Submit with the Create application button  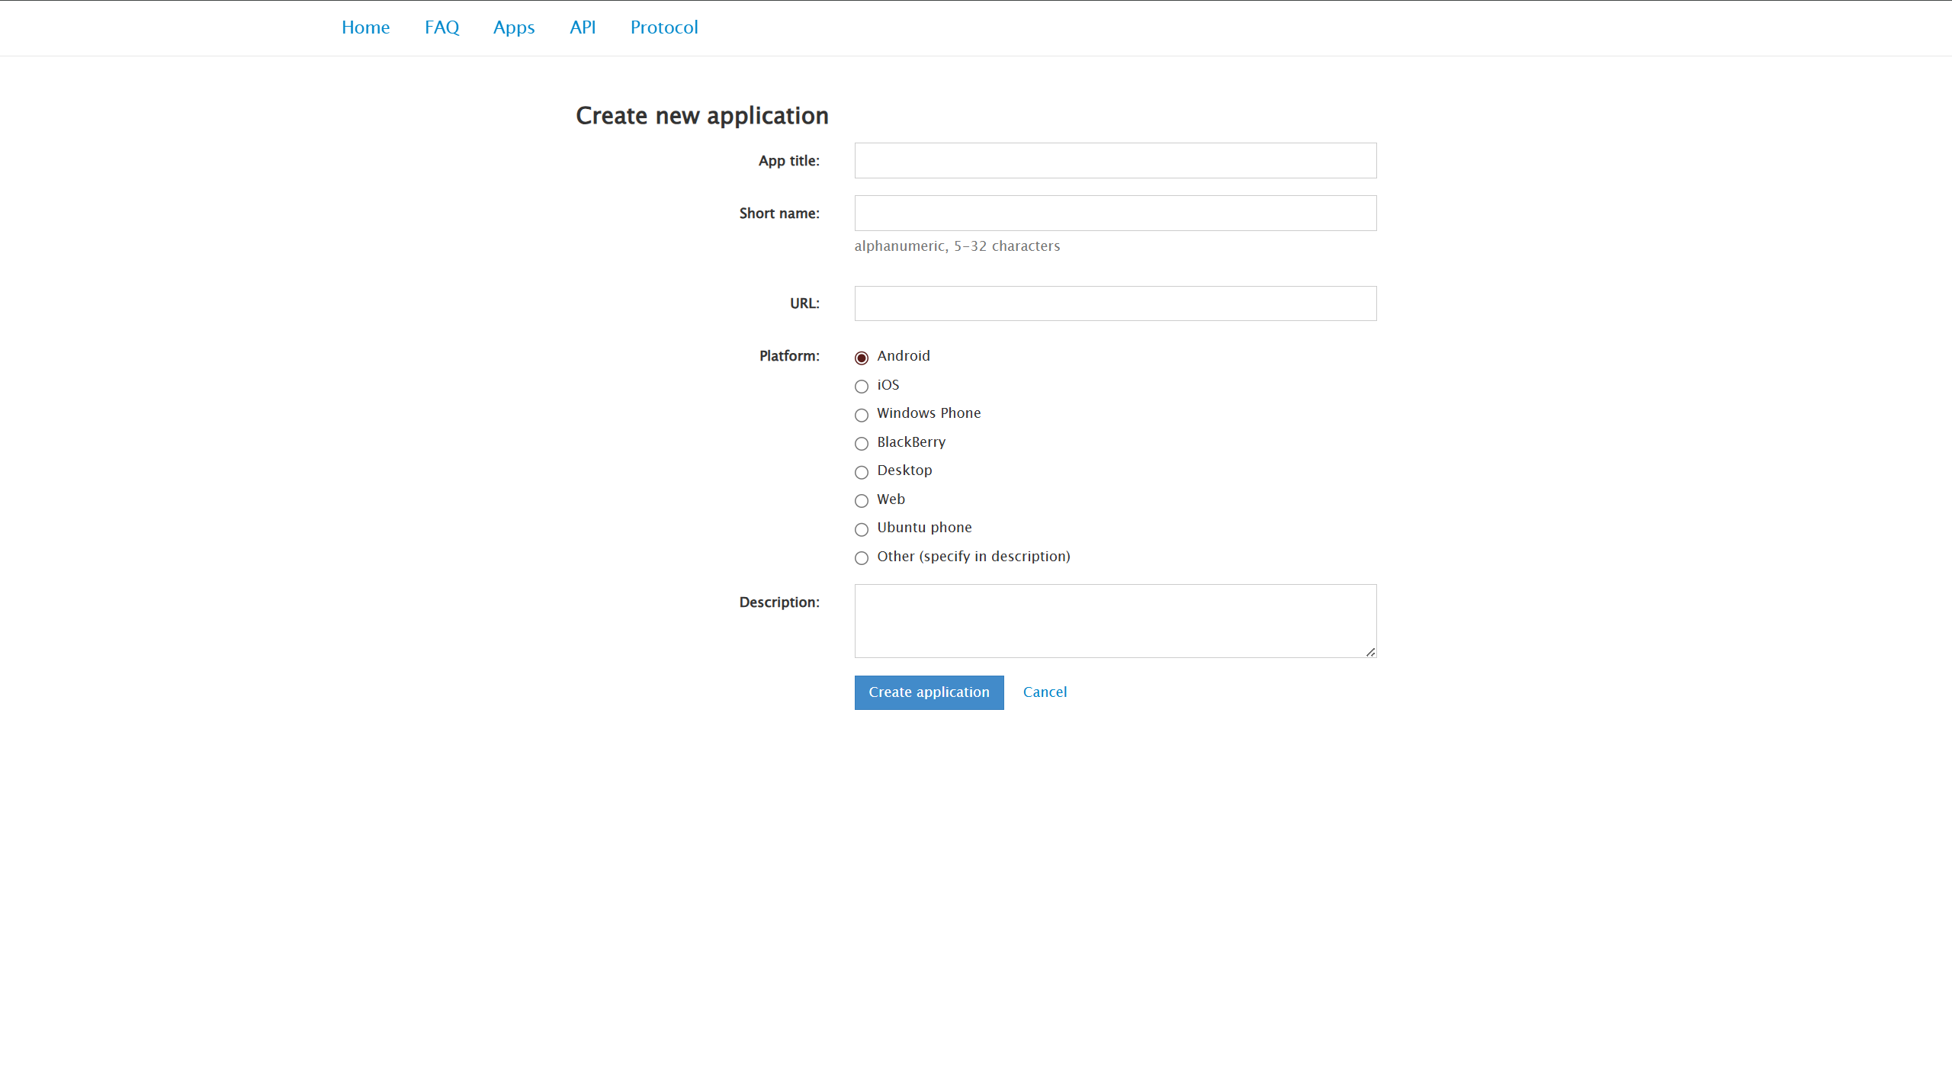[929, 692]
